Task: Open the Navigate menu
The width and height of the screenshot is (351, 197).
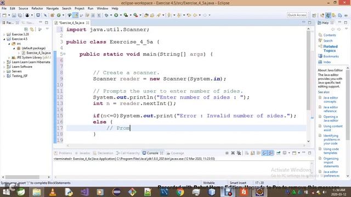Action: (x=53, y=9)
